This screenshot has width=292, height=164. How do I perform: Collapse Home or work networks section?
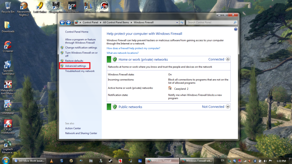(x=228, y=59)
